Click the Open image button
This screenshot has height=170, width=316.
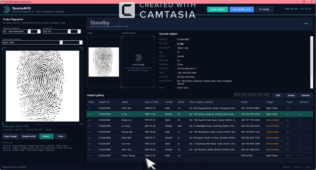click(11, 136)
